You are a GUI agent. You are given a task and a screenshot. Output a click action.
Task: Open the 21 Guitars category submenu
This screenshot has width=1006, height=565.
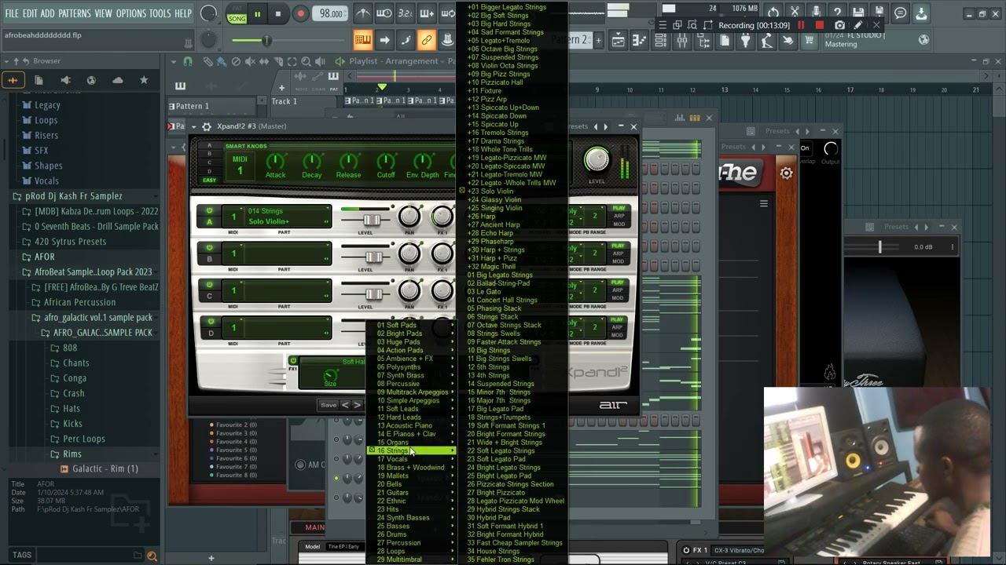[x=411, y=493]
